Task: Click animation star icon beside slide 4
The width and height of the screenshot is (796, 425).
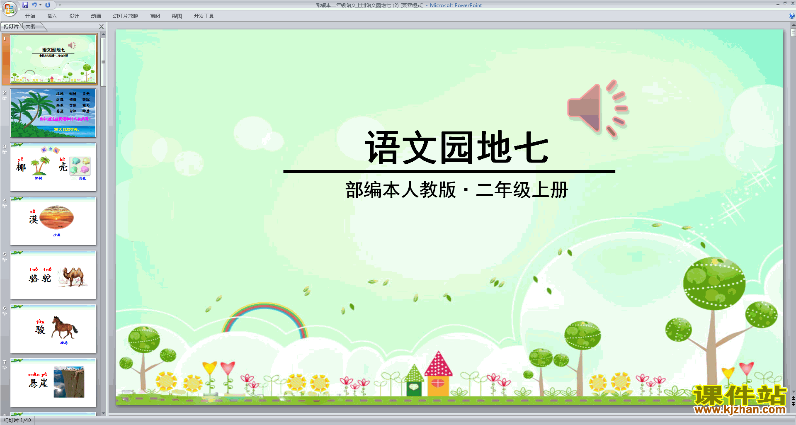Action: 5,206
